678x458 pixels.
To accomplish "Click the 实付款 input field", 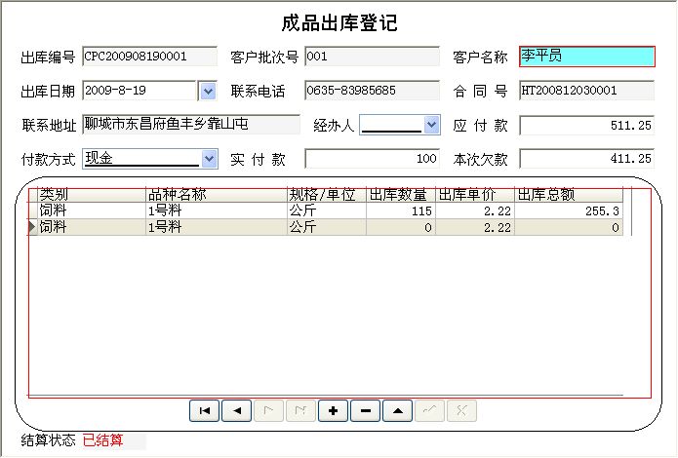I will click(x=372, y=159).
